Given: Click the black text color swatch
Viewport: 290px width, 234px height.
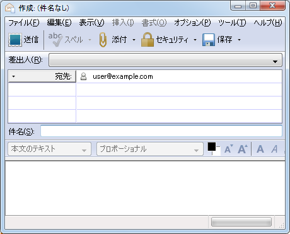Looking at the screenshot, I should [212, 146].
